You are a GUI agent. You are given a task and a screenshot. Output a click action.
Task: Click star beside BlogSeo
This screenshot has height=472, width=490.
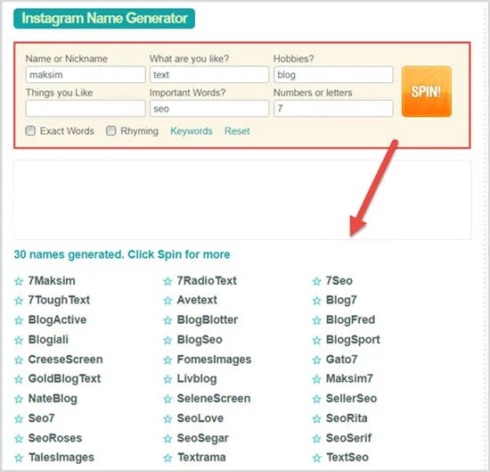167,340
